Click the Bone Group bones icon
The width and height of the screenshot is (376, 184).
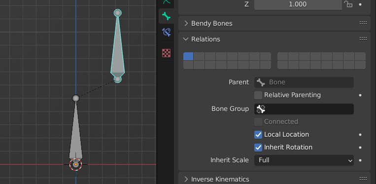tap(261, 109)
